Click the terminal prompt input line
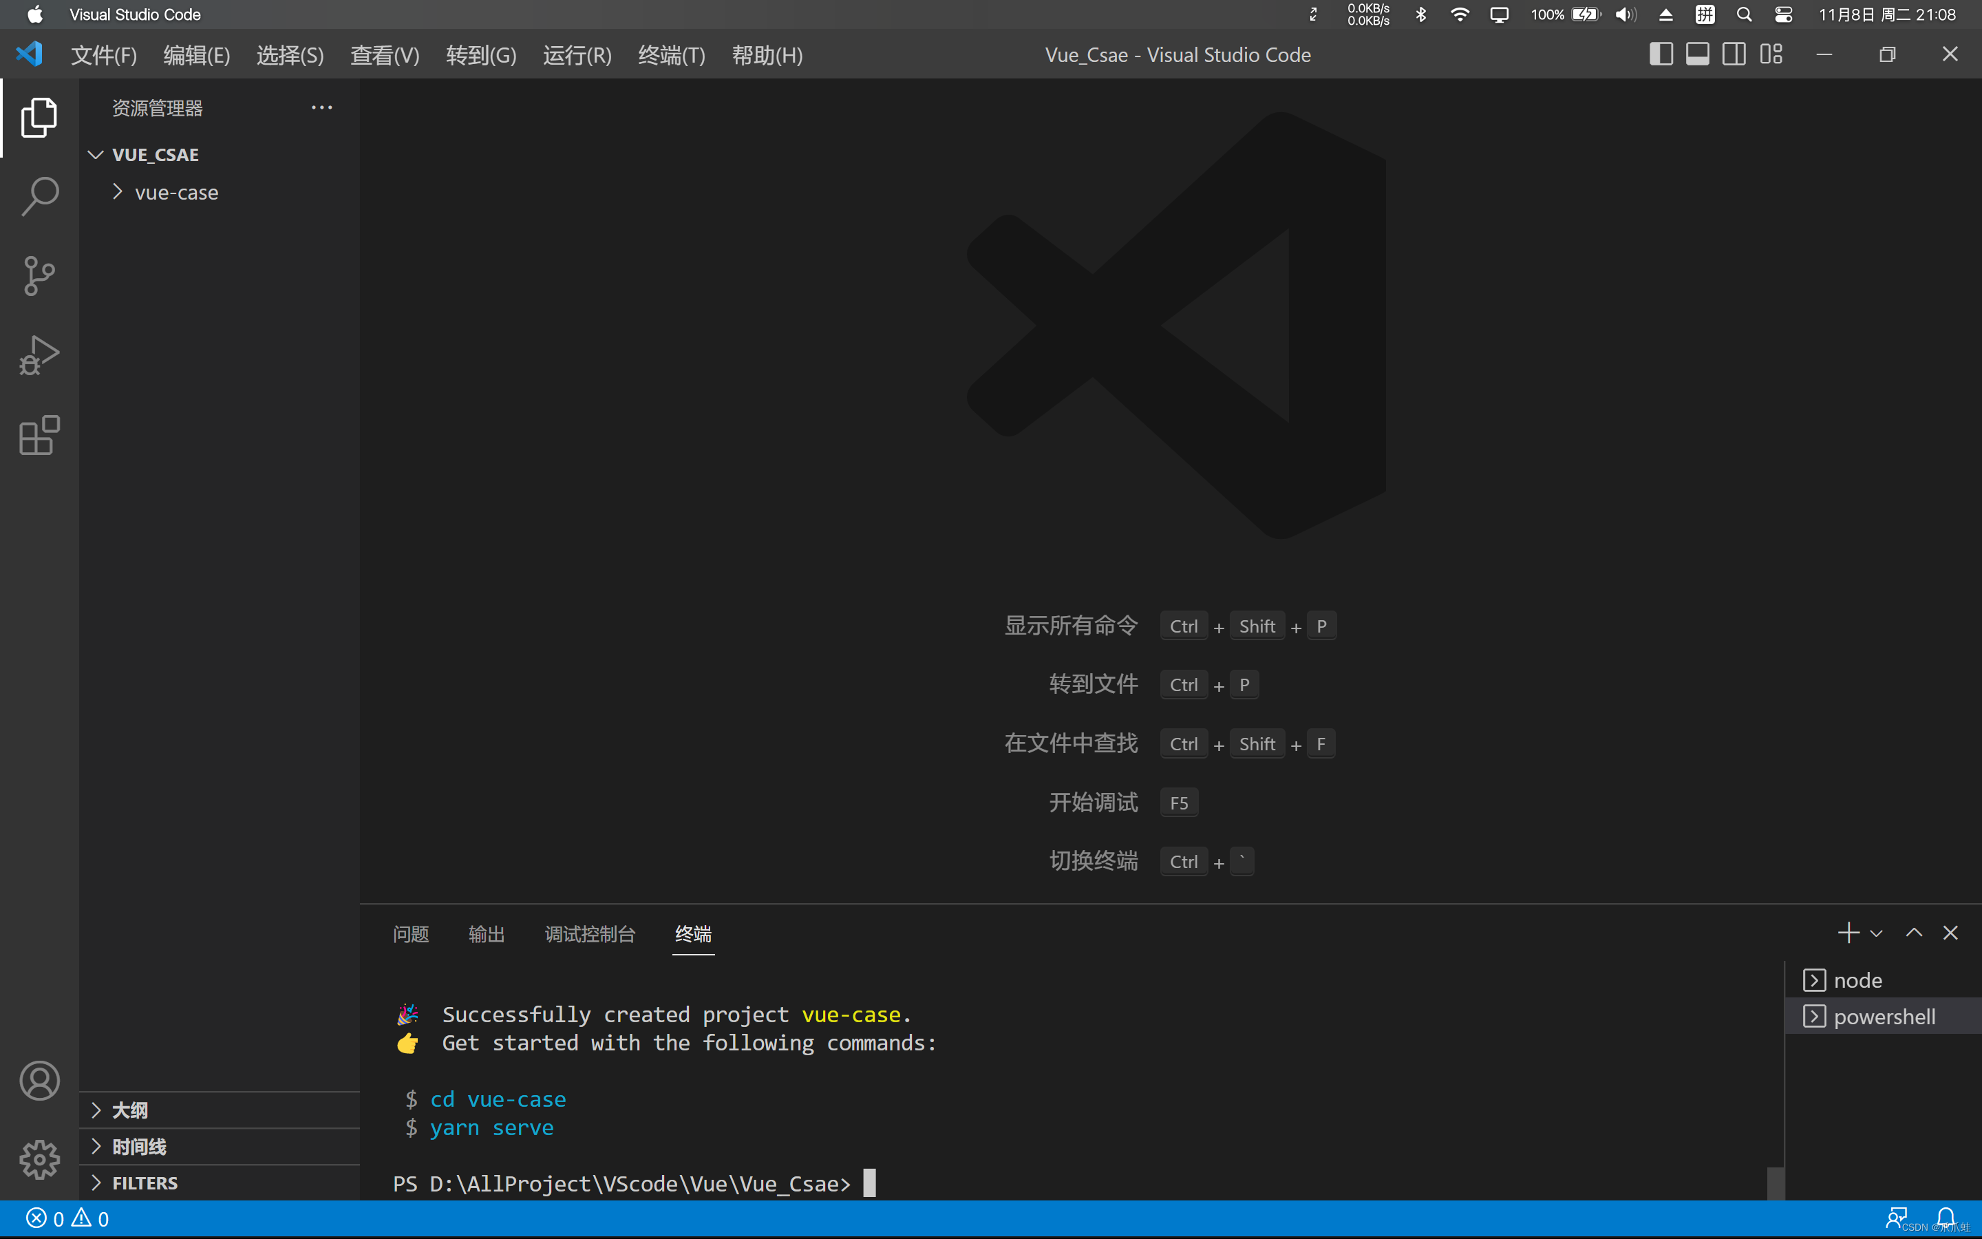The width and height of the screenshot is (1982, 1239). click(634, 1183)
